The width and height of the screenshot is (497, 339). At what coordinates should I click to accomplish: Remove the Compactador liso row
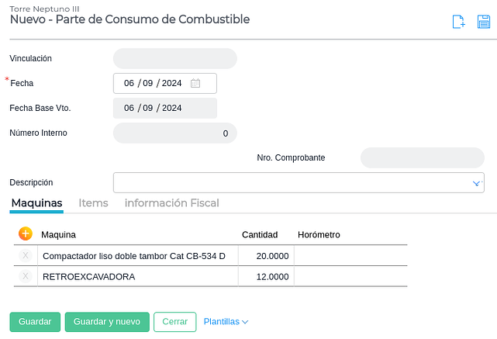click(26, 256)
